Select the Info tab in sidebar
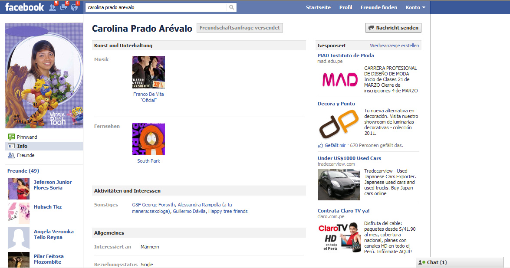510x268 pixels. pyautogui.click(x=22, y=146)
